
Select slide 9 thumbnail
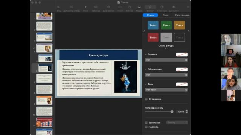tap(44, 100)
